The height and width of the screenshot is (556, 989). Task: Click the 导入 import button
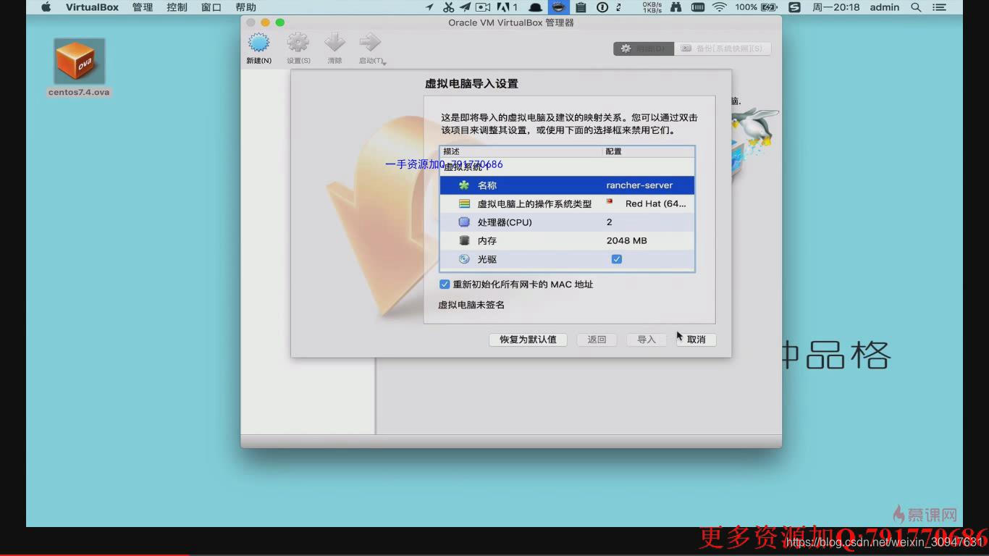[x=646, y=340]
